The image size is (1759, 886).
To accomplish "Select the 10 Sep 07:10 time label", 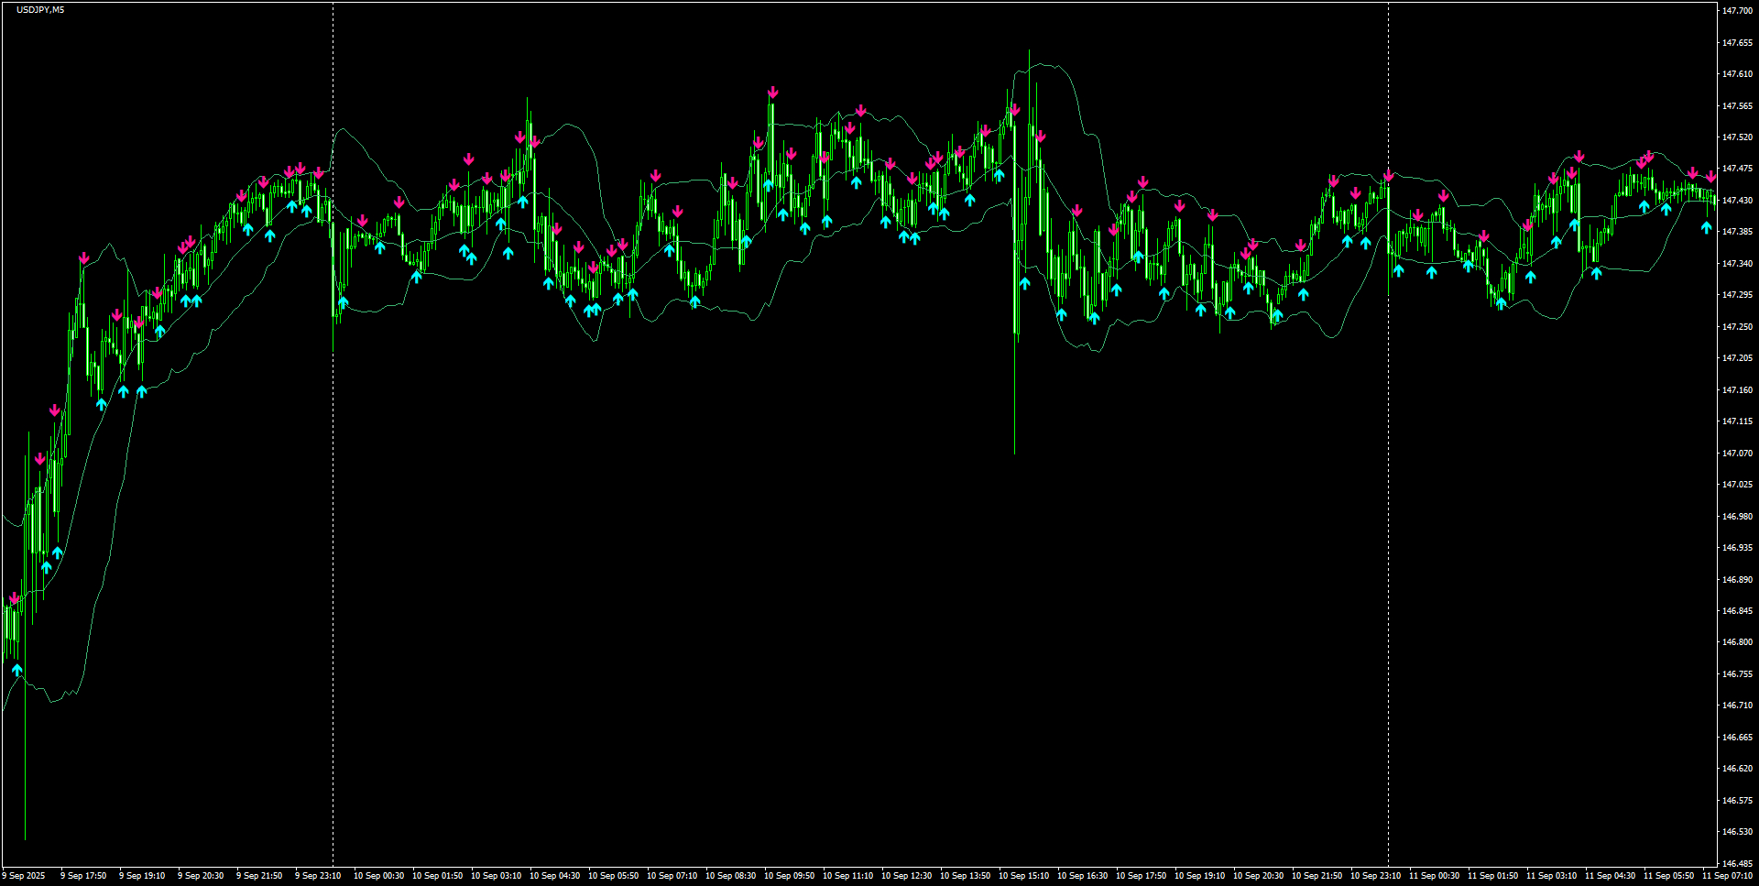I will (x=672, y=876).
